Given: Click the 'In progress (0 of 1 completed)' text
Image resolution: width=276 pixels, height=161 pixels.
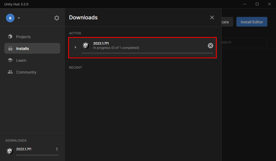Looking at the screenshot, I should [116, 48].
